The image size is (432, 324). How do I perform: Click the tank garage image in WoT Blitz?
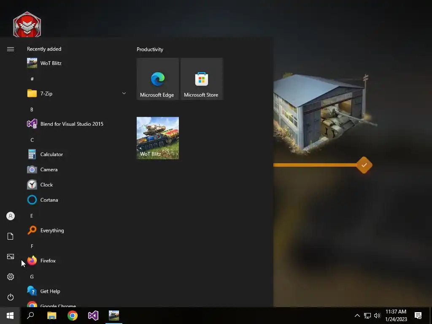(x=325, y=113)
